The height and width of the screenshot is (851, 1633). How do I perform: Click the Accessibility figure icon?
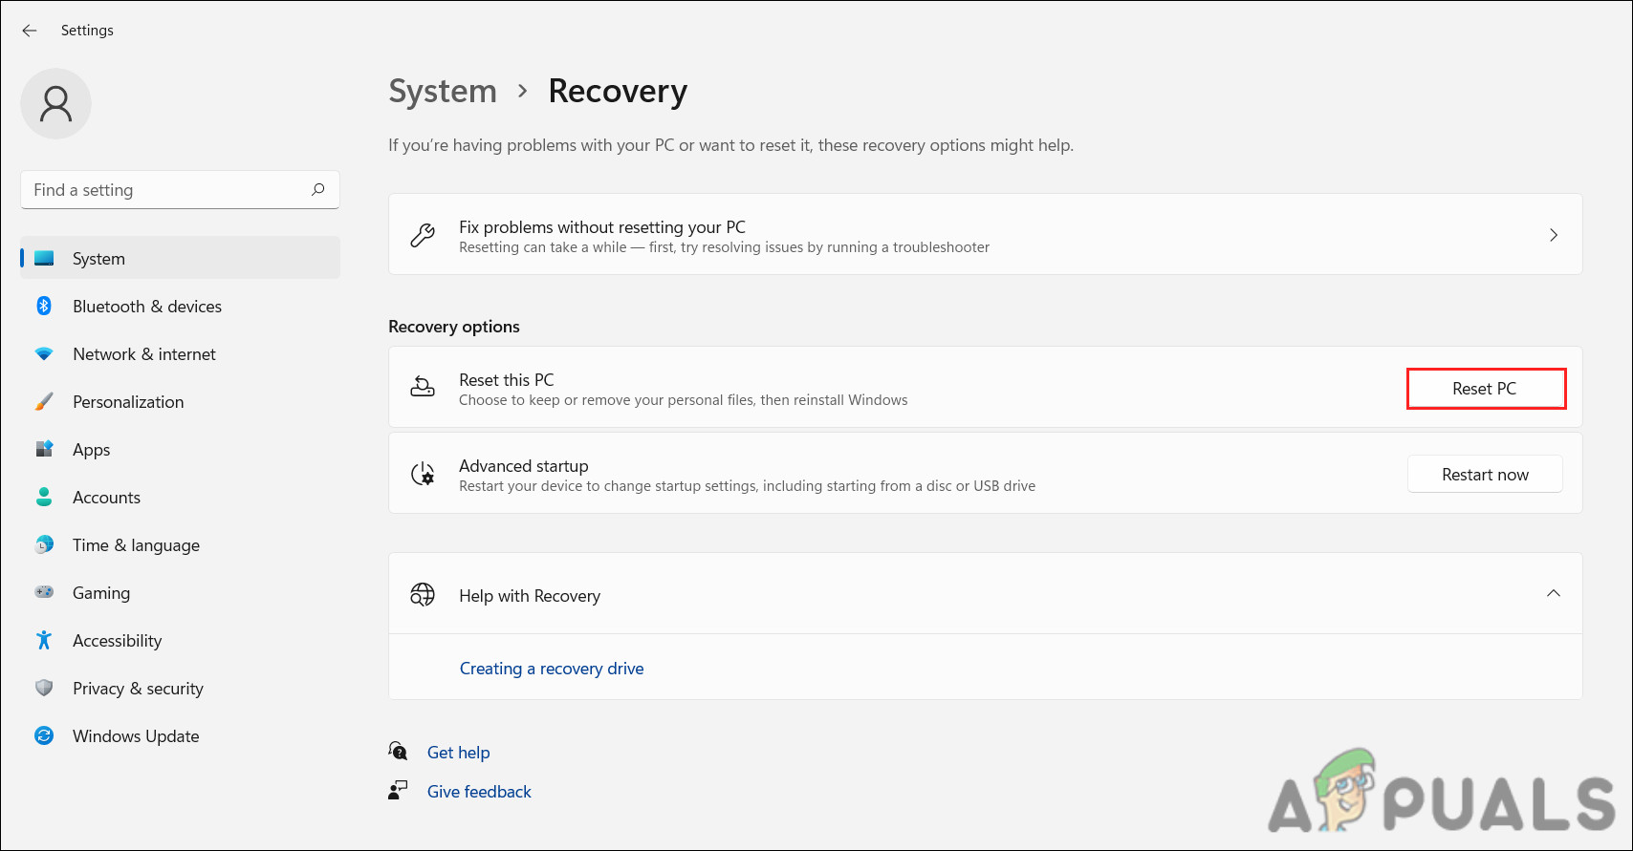pyautogui.click(x=44, y=641)
